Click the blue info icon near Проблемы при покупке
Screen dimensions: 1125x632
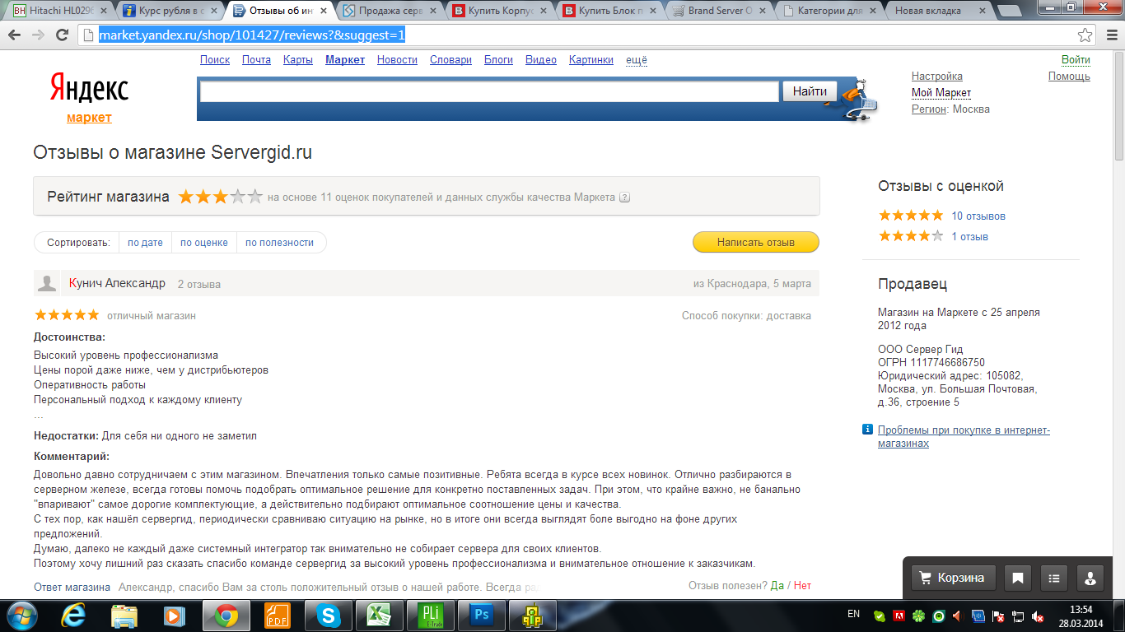867,430
